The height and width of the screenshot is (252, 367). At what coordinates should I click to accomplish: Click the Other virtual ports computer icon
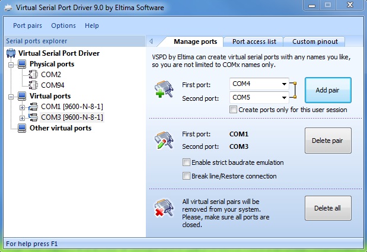[22, 128]
